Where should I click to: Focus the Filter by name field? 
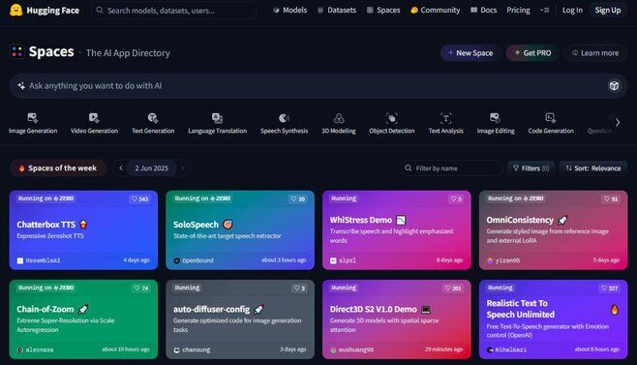(x=451, y=168)
